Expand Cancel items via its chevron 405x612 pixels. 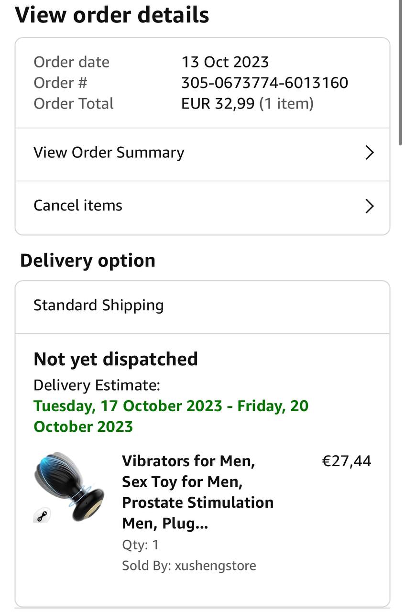point(369,206)
